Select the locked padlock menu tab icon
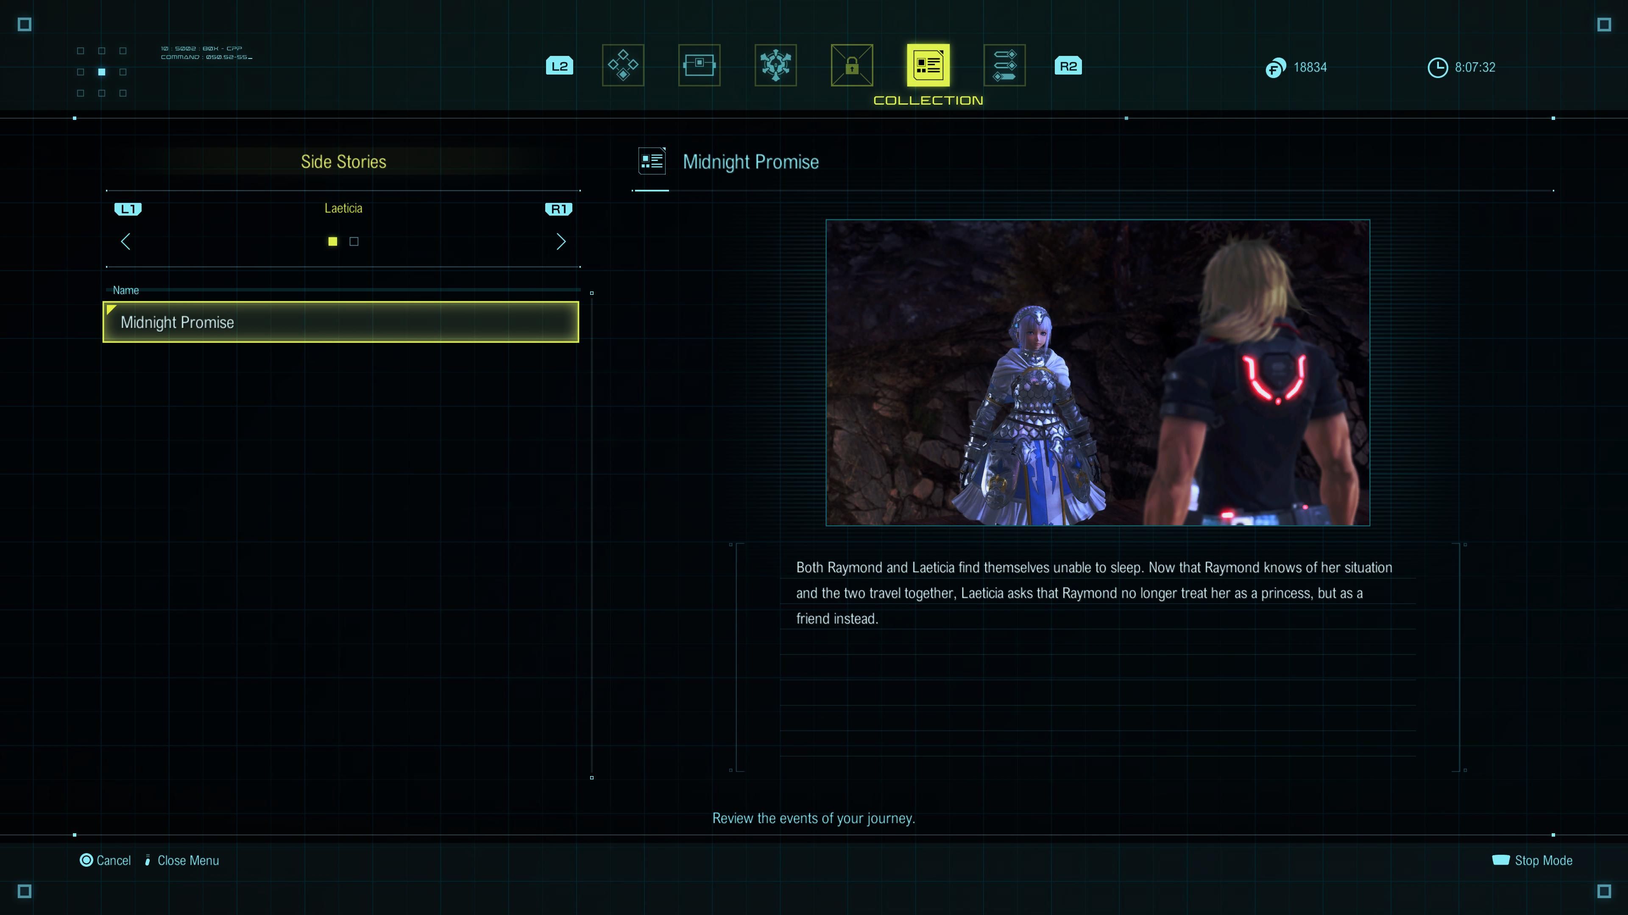Screen dimensions: 1628x915 852,65
